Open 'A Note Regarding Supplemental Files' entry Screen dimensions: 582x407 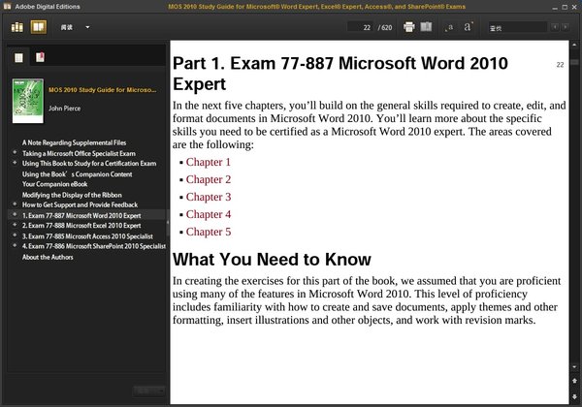tap(73, 142)
